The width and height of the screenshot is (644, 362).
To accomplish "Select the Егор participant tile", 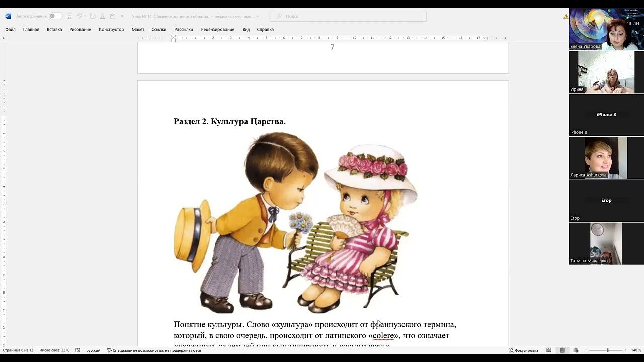I will pos(606,200).
